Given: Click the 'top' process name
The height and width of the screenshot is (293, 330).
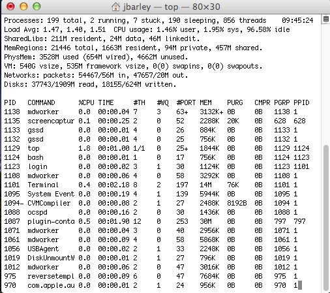Looking at the screenshot, I should (33, 148).
